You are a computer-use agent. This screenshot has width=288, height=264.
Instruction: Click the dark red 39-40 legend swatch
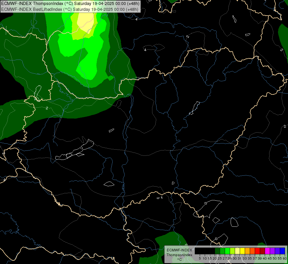[x=262, y=251]
